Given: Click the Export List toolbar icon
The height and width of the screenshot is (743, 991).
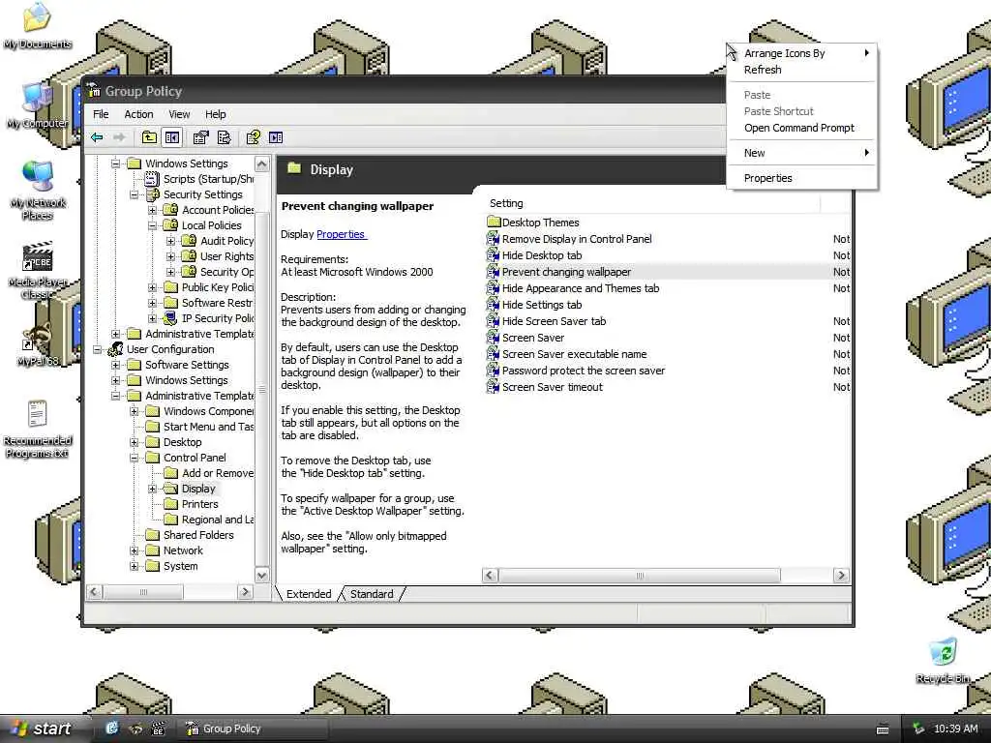Looking at the screenshot, I should tap(224, 137).
